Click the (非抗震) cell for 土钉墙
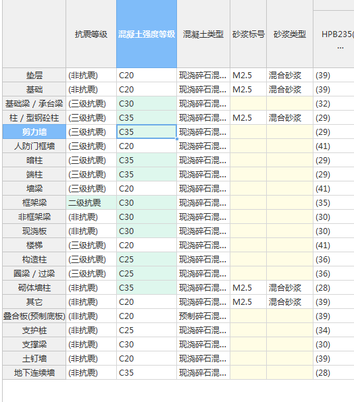 coord(91,358)
